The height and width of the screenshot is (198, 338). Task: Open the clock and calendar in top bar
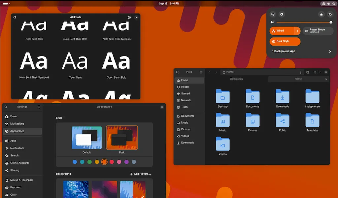click(x=169, y=4)
